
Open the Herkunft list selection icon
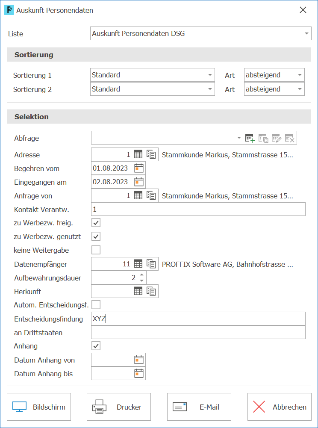(151, 291)
